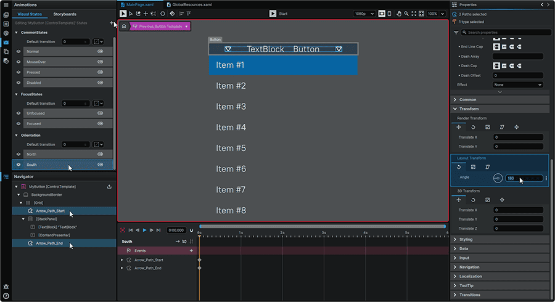Open the Effect None dropdown
Screen dimensions: 555x302
pos(517,85)
